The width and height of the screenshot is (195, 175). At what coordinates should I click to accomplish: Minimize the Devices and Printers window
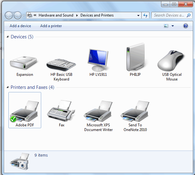click(166, 4)
